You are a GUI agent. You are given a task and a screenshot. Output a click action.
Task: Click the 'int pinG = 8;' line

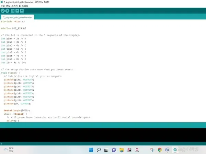[13, 59]
